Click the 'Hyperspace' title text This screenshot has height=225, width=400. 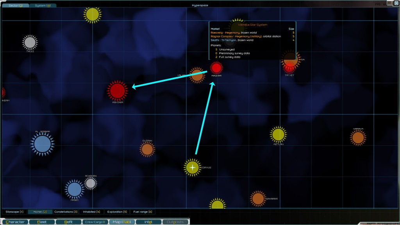click(200, 5)
